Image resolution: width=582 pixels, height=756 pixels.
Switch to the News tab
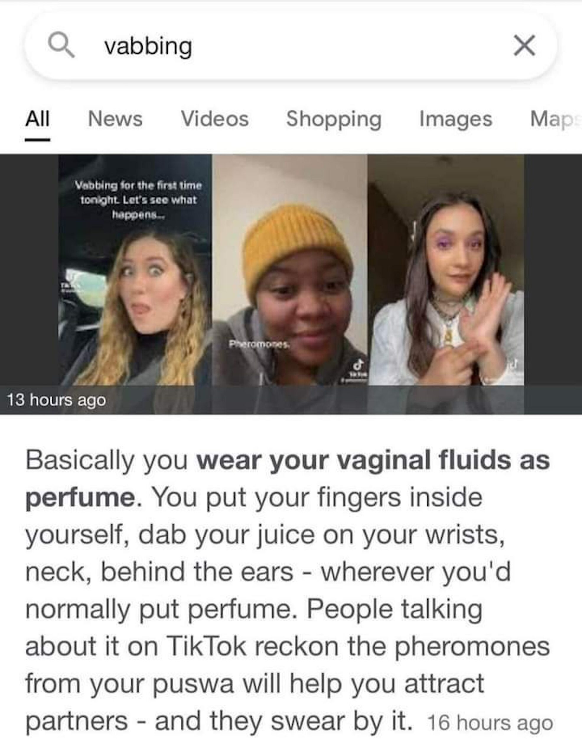tap(115, 119)
